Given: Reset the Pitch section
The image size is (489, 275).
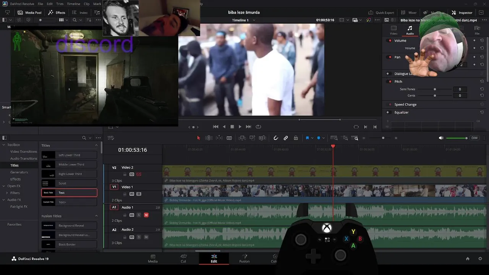Looking at the screenshot, I should (482, 81).
